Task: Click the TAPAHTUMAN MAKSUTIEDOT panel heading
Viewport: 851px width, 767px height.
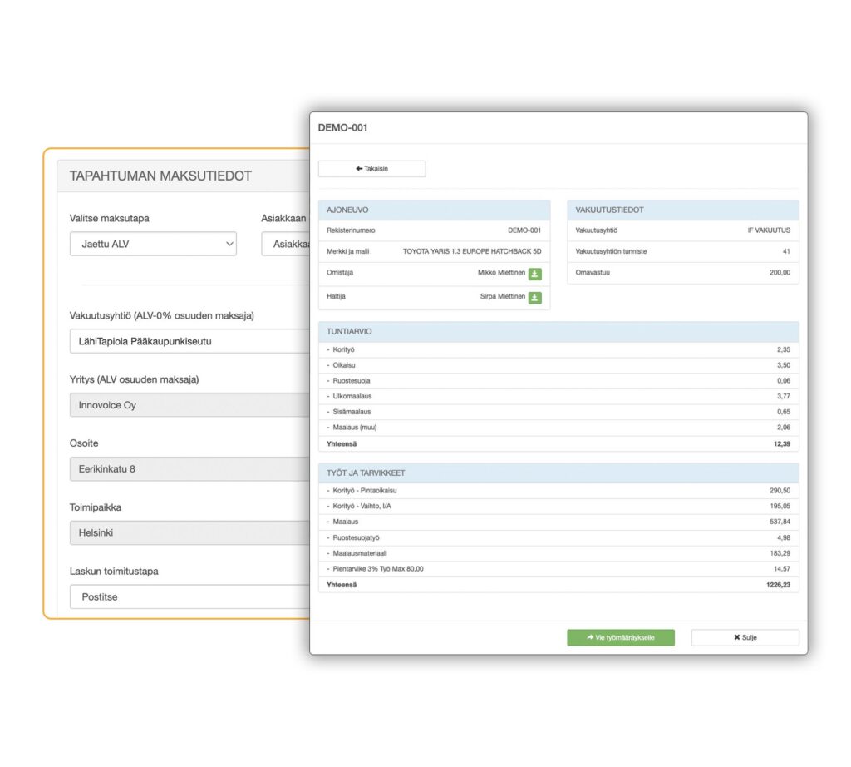Action: (x=160, y=176)
